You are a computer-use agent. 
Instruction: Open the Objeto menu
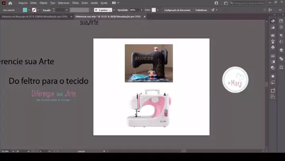tap(43, 3)
